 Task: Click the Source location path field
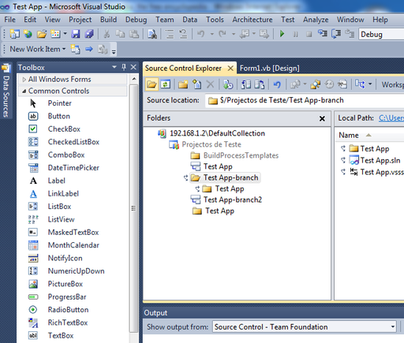(305, 100)
